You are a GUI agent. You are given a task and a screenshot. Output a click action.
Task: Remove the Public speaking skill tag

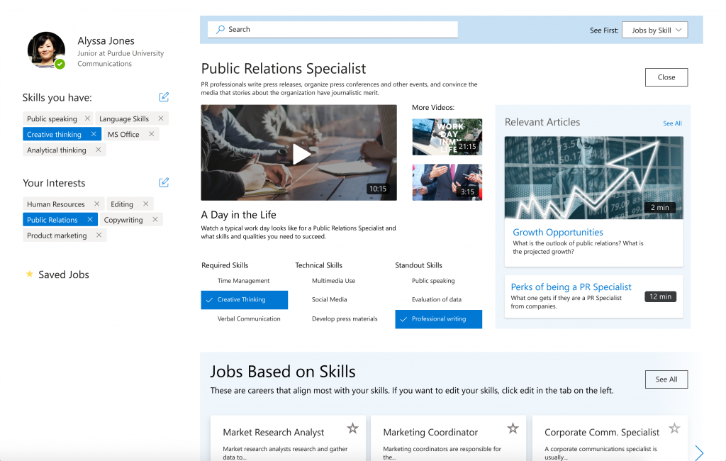click(x=87, y=118)
